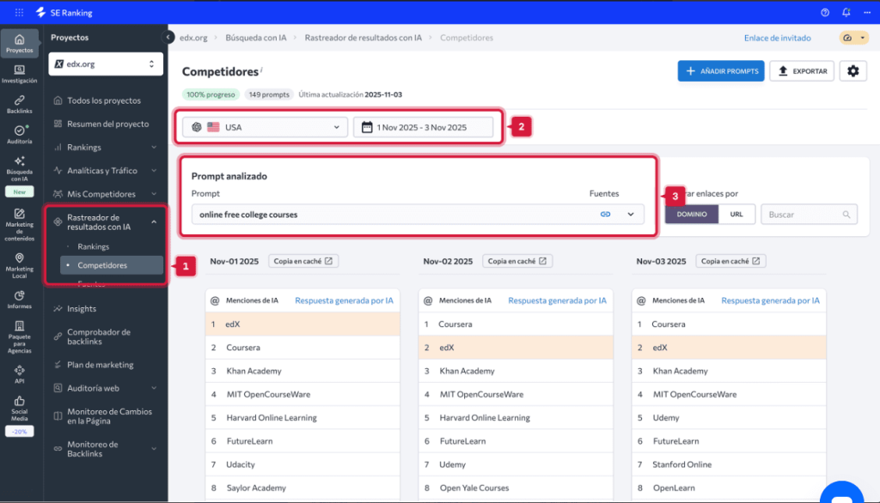
Task: Click the sources link icon in prompt field
Action: click(x=605, y=215)
